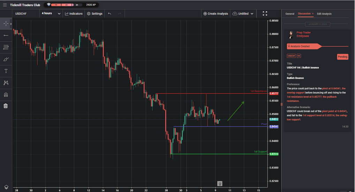The width and height of the screenshot is (355, 192).
Task: Click the JANUARY 9, 2024 date chip
Action: coord(317,24)
